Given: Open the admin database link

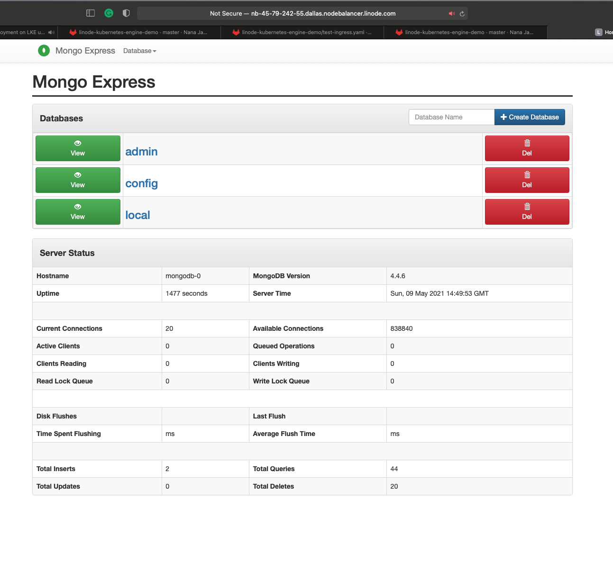Looking at the screenshot, I should tap(141, 152).
